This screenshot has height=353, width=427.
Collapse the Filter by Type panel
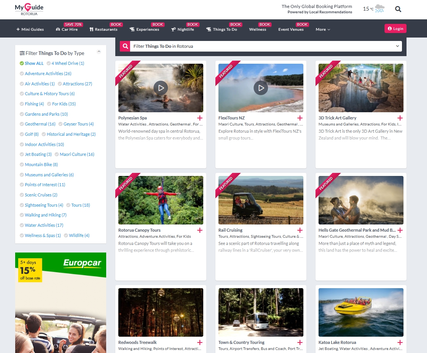(99, 52)
